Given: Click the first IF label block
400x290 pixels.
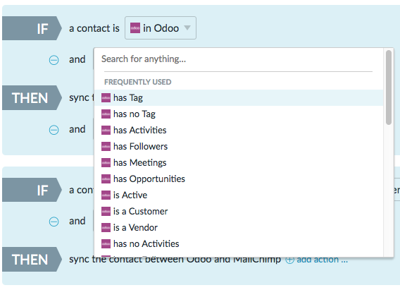Looking at the screenshot, I should click(x=32, y=28).
